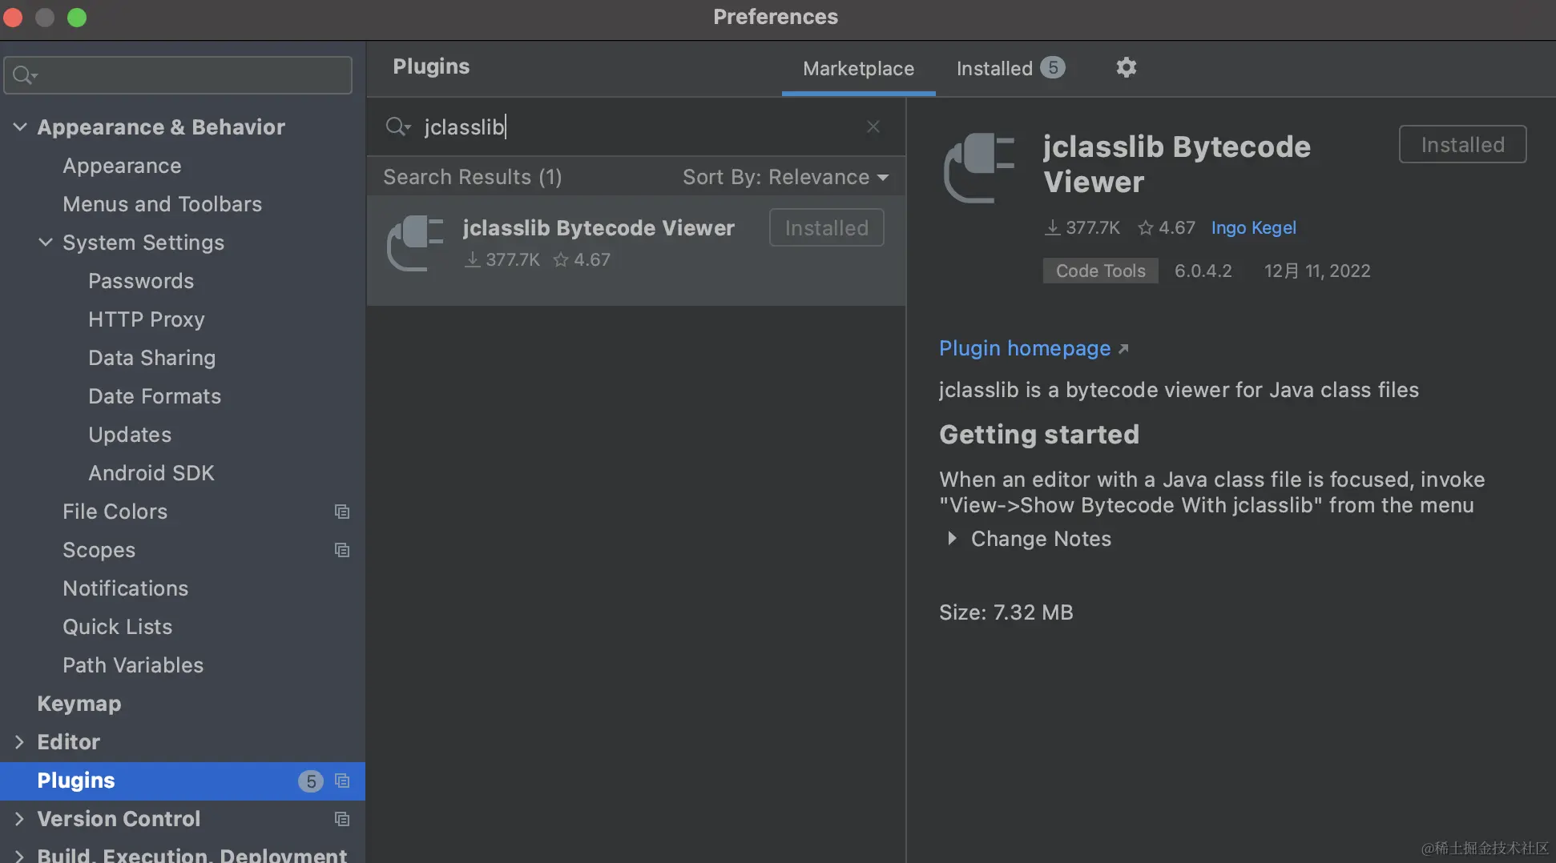
Task: Open the plugins gear settings icon
Action: pyautogui.click(x=1126, y=67)
